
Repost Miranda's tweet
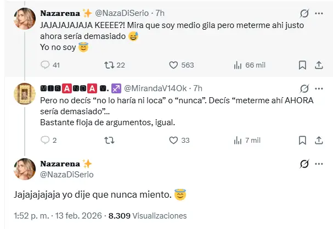pos(109,141)
